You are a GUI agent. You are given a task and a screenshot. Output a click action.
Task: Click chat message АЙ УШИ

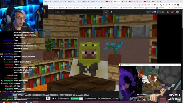[x=17, y=86]
